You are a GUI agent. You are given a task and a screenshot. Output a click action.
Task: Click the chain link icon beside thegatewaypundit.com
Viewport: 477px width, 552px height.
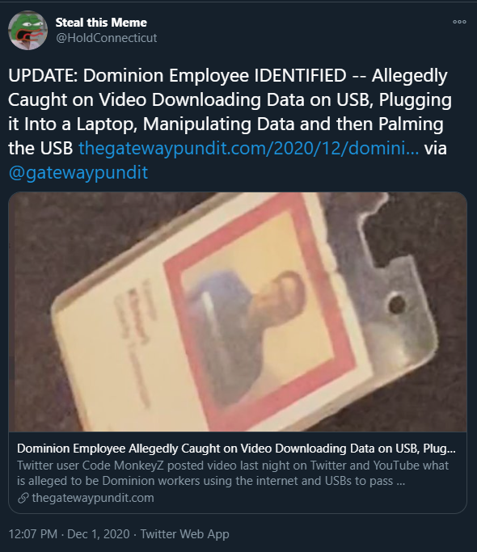[x=23, y=498]
